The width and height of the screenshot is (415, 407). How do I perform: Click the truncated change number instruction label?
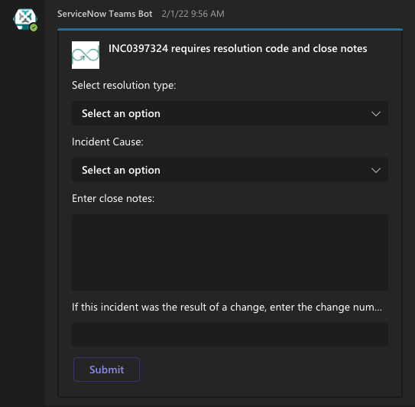click(227, 307)
